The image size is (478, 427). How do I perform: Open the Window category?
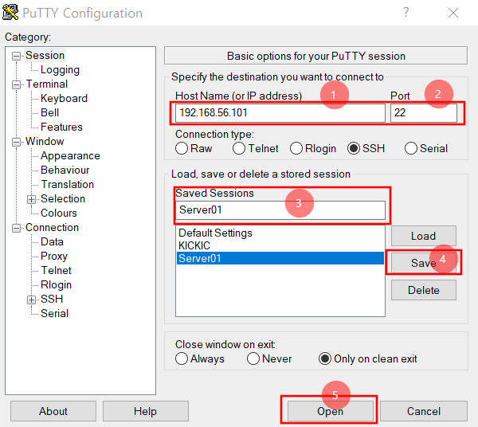[x=45, y=142]
